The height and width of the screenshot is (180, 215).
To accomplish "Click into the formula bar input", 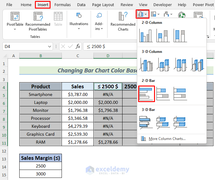I will 110,46.
